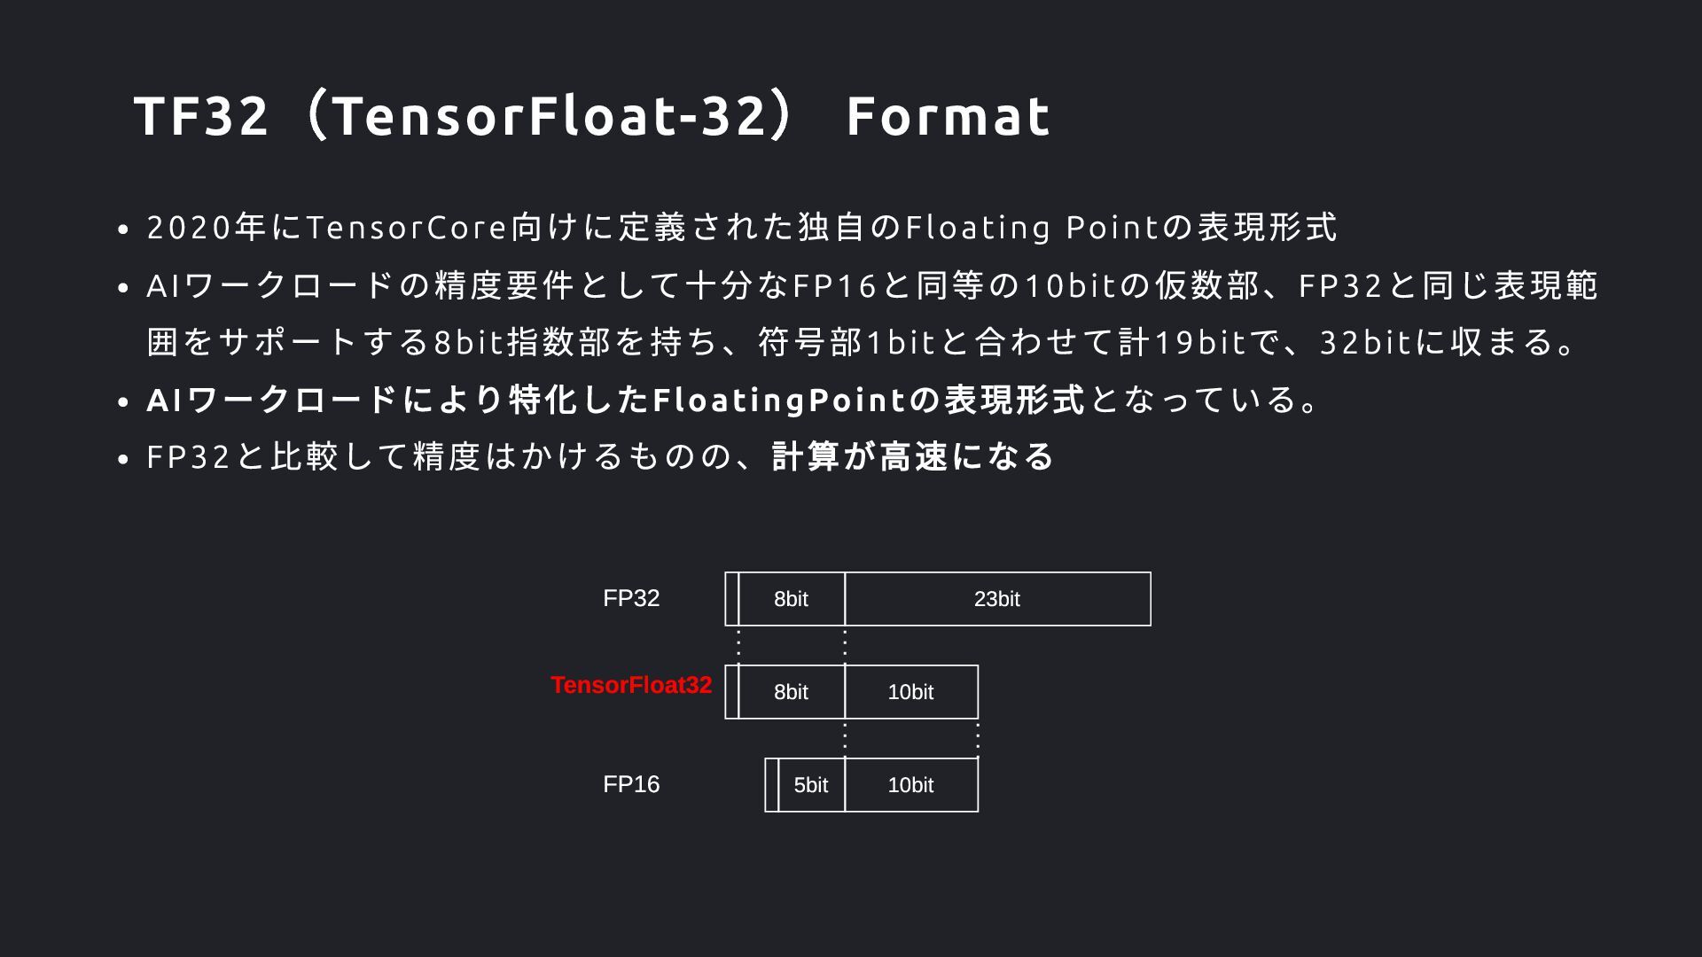This screenshot has height=957, width=1702.
Task: Select the 10bit mantissa box of TensorFloat32
Action: 911,692
